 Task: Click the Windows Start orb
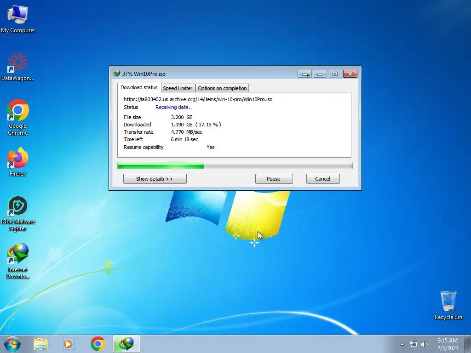[12, 344]
